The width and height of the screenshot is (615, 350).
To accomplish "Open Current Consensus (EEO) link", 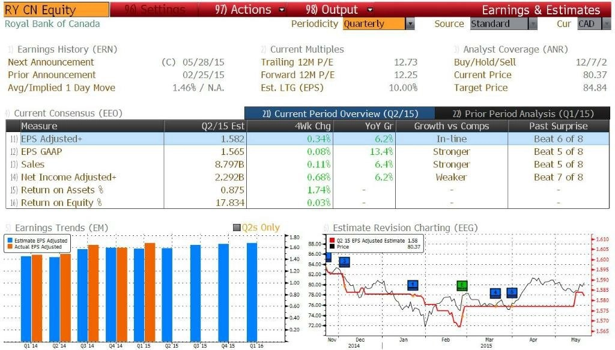I will tap(68, 113).
